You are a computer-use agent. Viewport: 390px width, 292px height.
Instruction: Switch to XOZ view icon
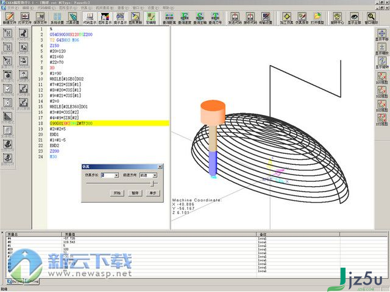click(382, 106)
